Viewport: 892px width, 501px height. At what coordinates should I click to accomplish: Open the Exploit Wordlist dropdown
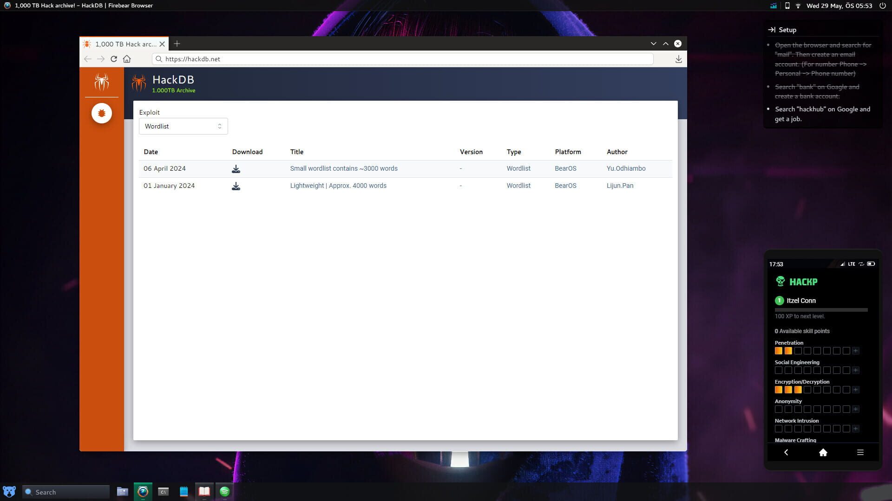tap(183, 126)
